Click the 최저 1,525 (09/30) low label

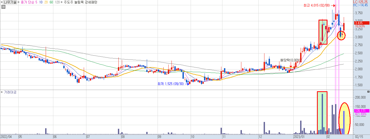point(171,84)
